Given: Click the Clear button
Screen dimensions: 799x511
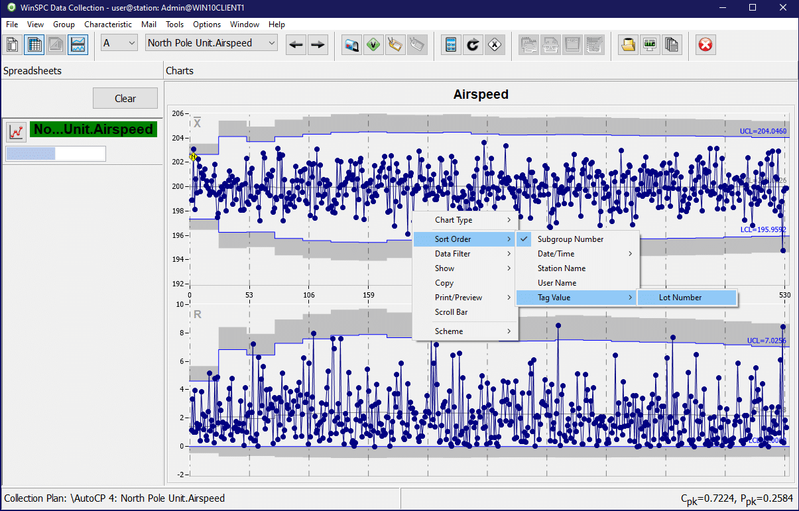Looking at the screenshot, I should [x=125, y=98].
